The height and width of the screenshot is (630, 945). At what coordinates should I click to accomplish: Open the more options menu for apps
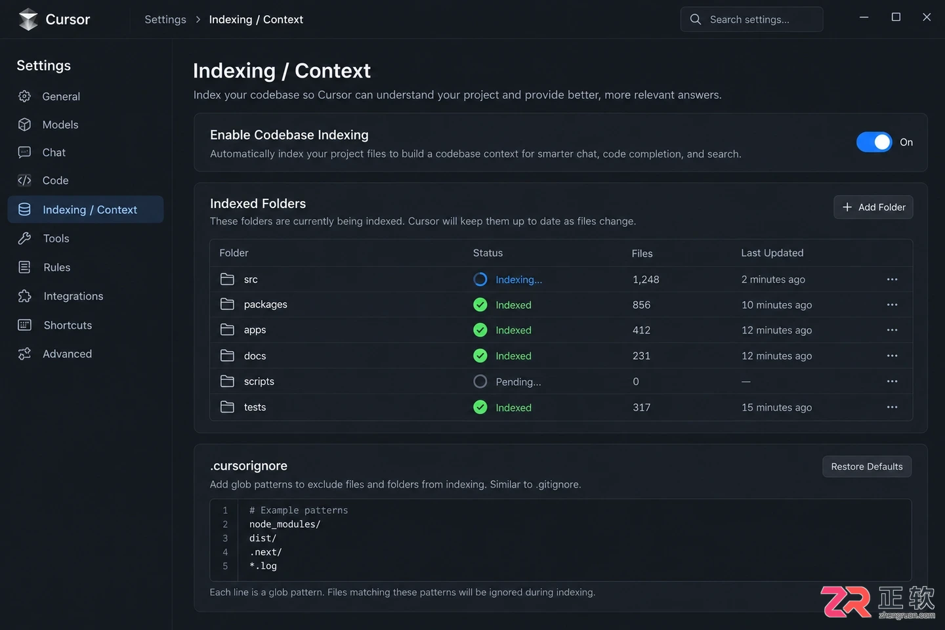(892, 330)
